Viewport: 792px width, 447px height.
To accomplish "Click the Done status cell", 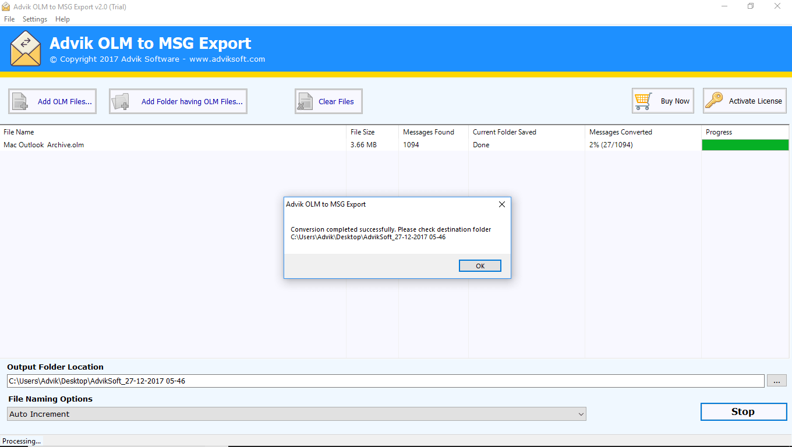I will tap(481, 145).
